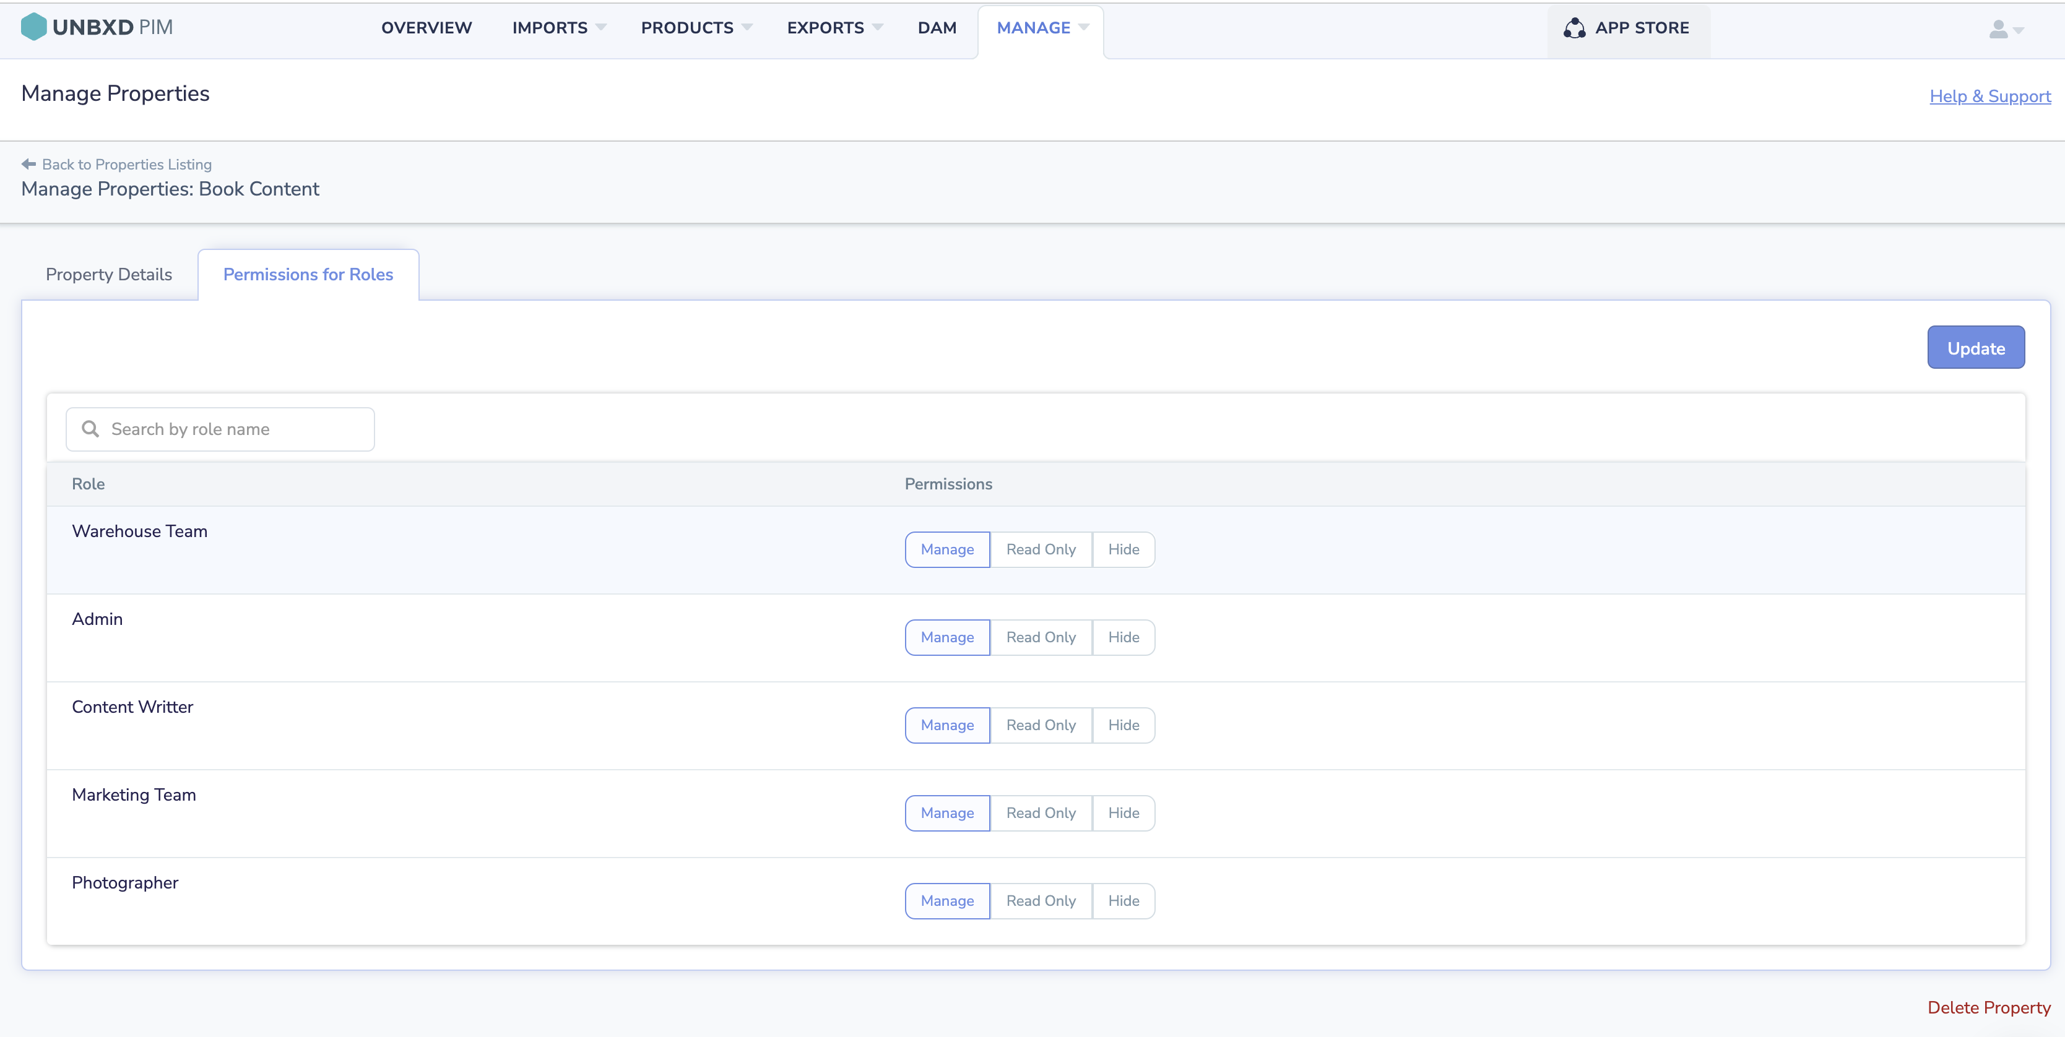Set Content Writter permission to Hide

[x=1124, y=725]
